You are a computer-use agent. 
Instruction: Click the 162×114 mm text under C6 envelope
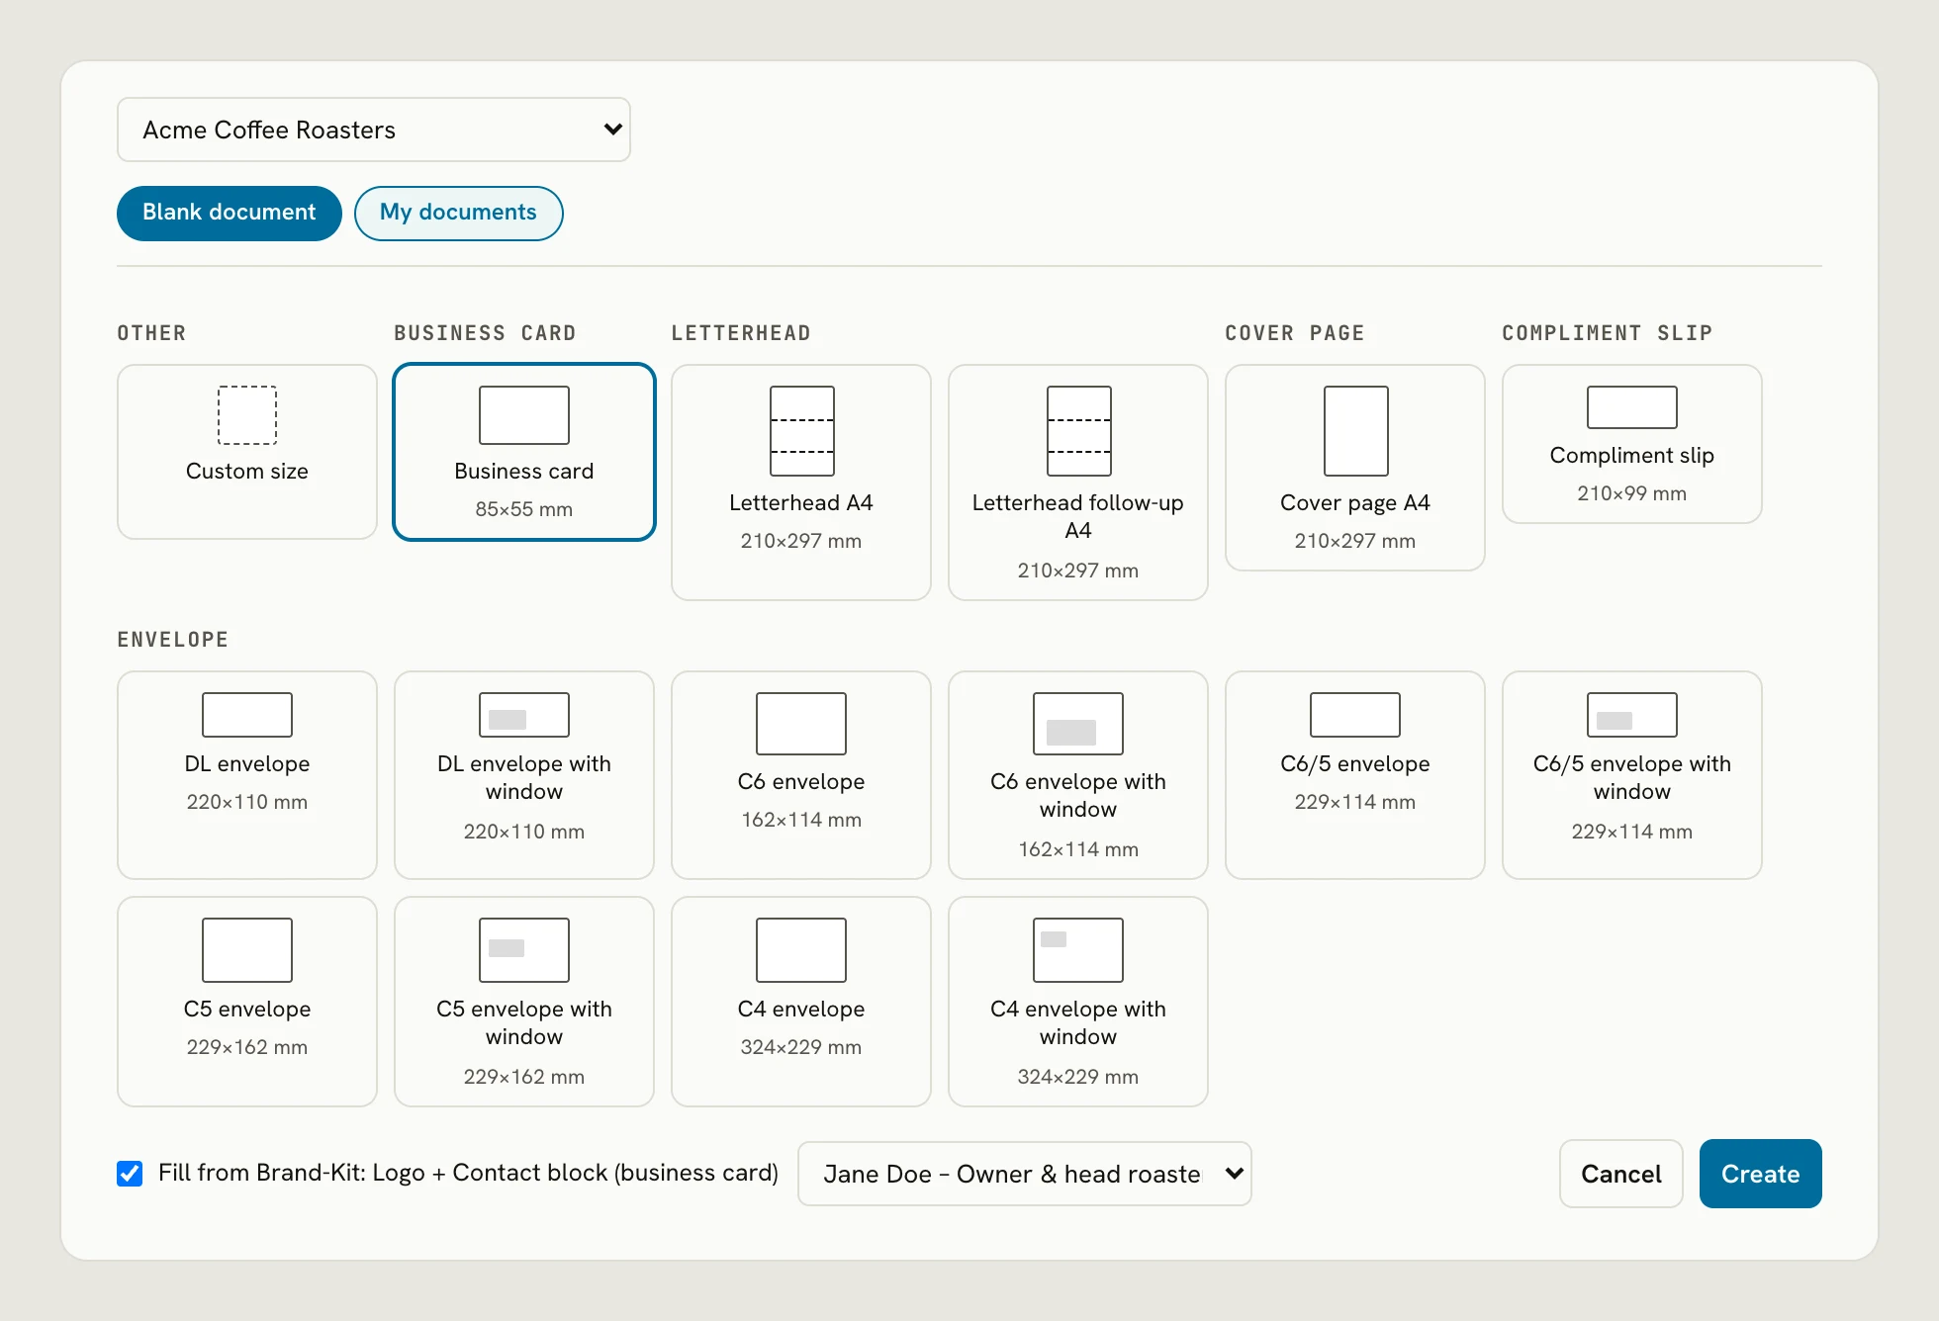coord(801,820)
